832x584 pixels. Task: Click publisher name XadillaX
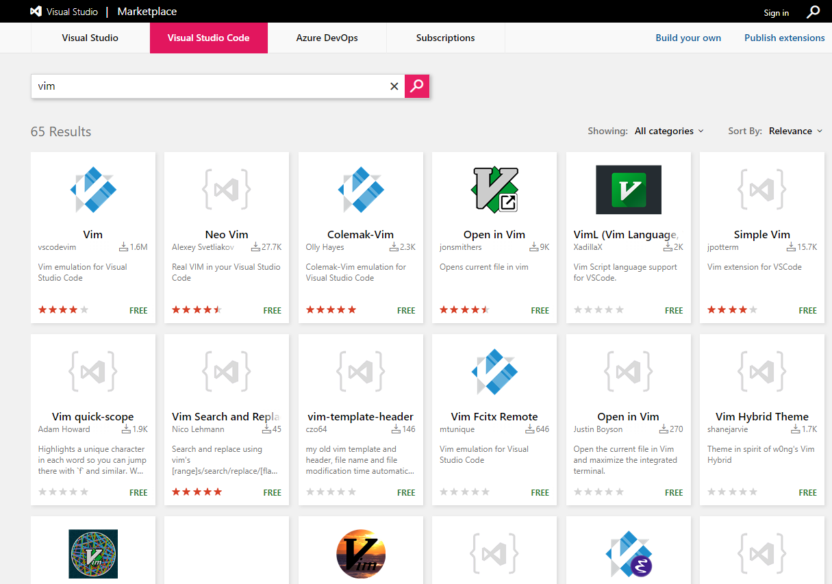(x=588, y=247)
